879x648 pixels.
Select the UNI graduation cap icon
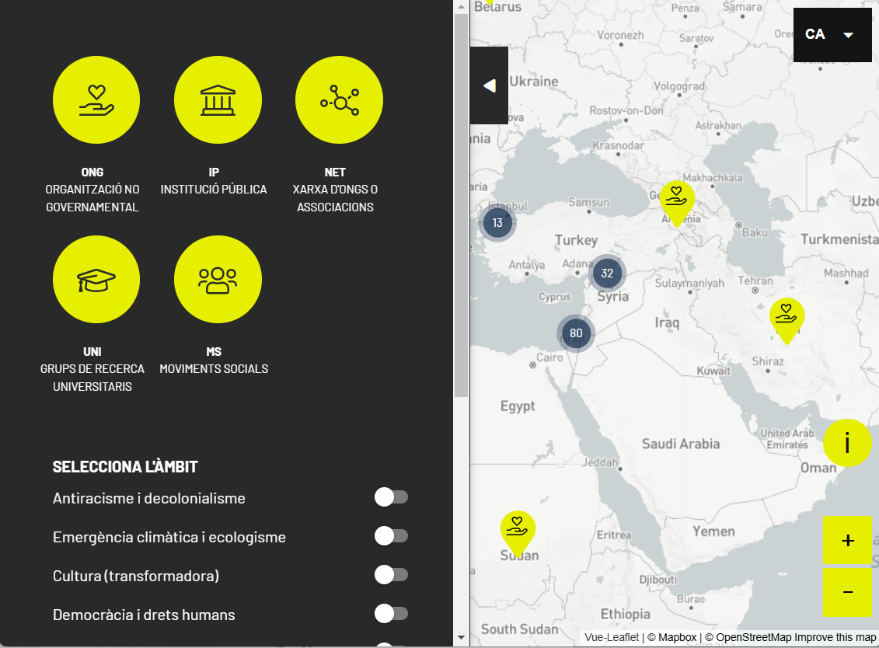(x=96, y=279)
